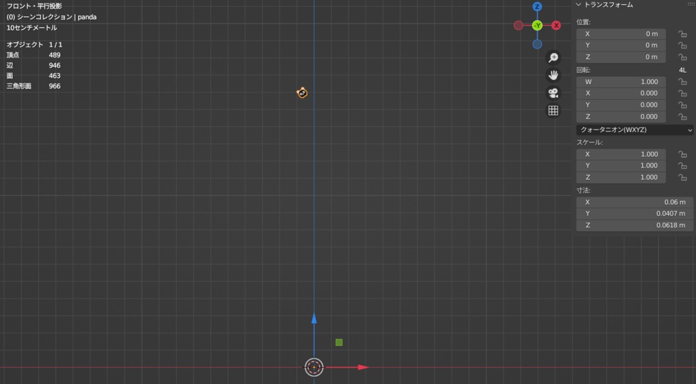Viewport: 696px width, 384px height.
Task: Click the unlabeled blue negative-Z gizmo circle
Action: tap(537, 44)
